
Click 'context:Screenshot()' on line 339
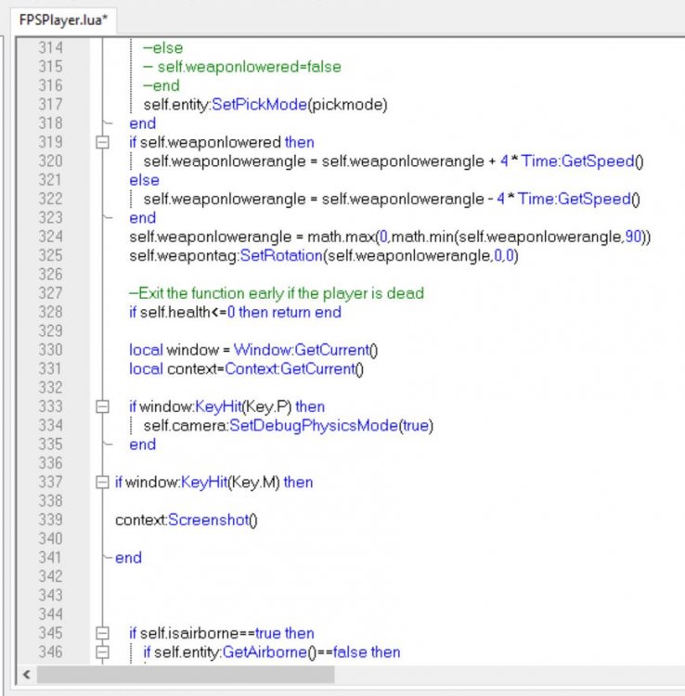tap(187, 520)
